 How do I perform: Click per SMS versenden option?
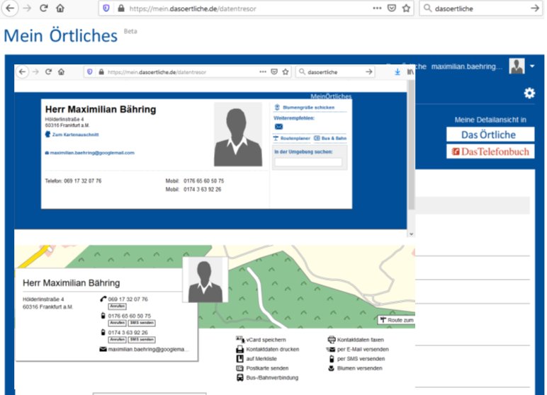tap(357, 358)
